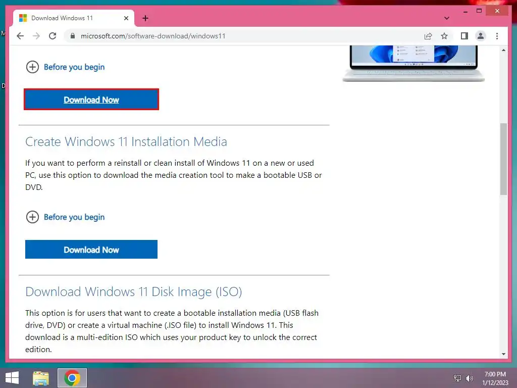Go back to the previous page

(x=20, y=36)
